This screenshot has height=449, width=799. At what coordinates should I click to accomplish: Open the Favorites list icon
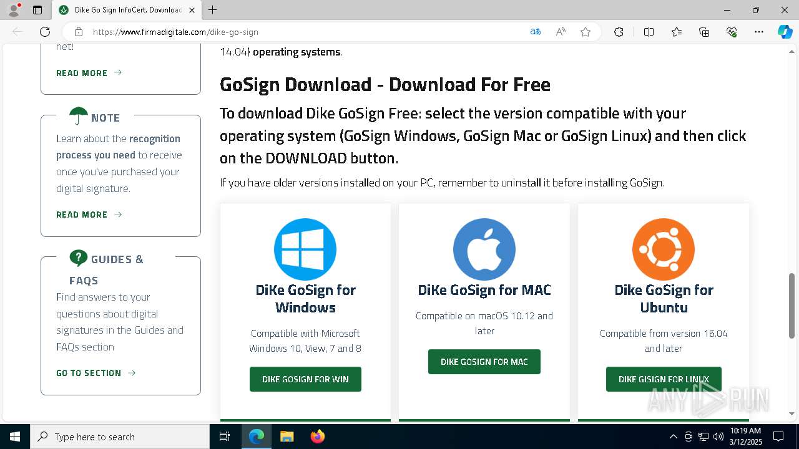[x=677, y=32]
